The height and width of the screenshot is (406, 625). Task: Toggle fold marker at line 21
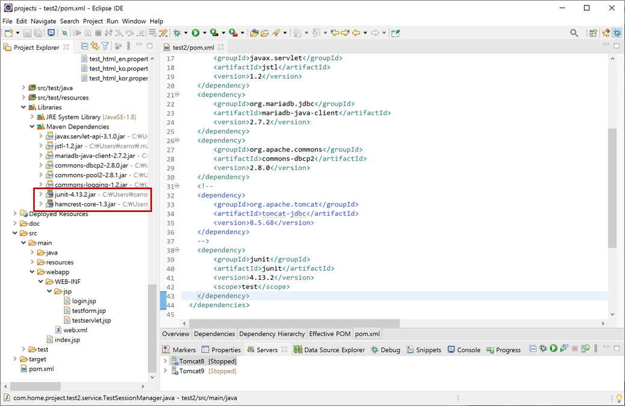click(x=177, y=94)
